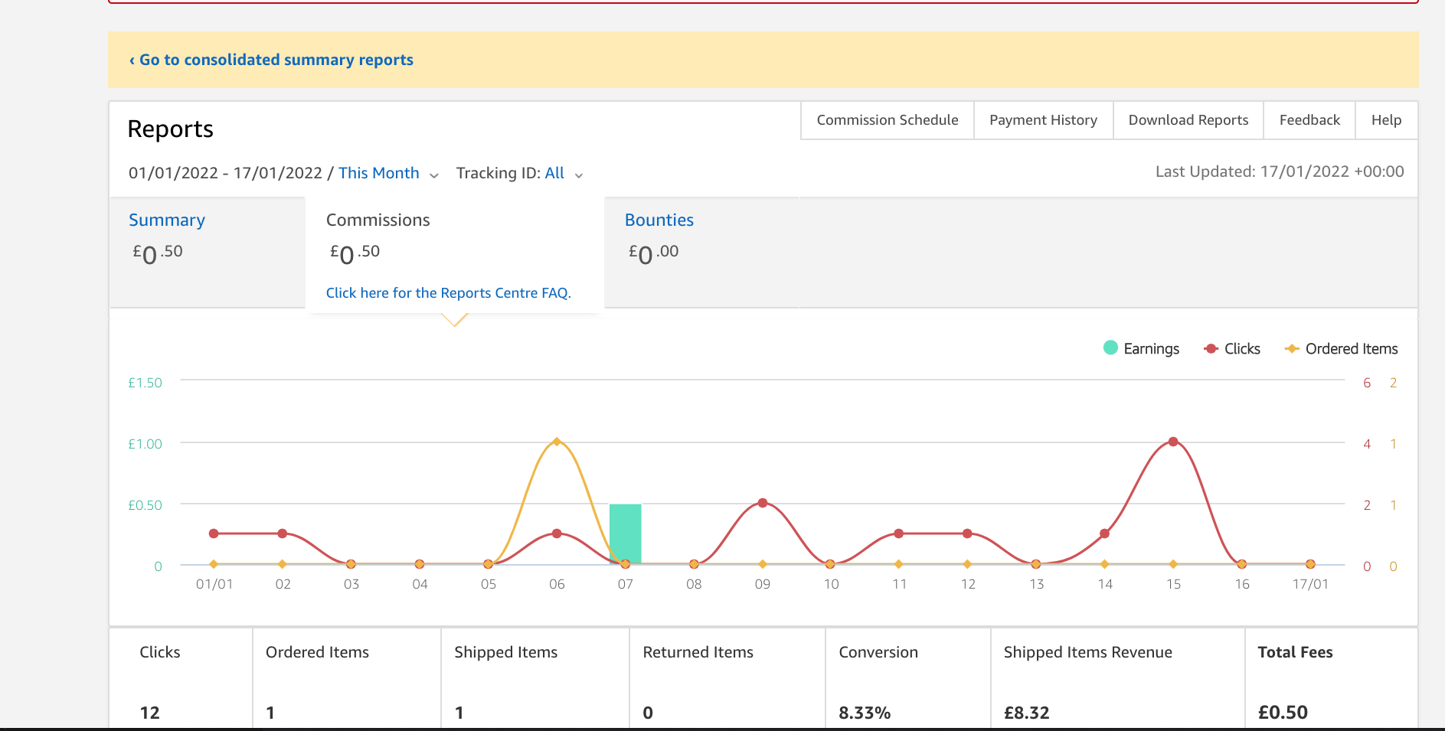1445x731 pixels.
Task: Open Payment History tab
Action: (x=1043, y=120)
